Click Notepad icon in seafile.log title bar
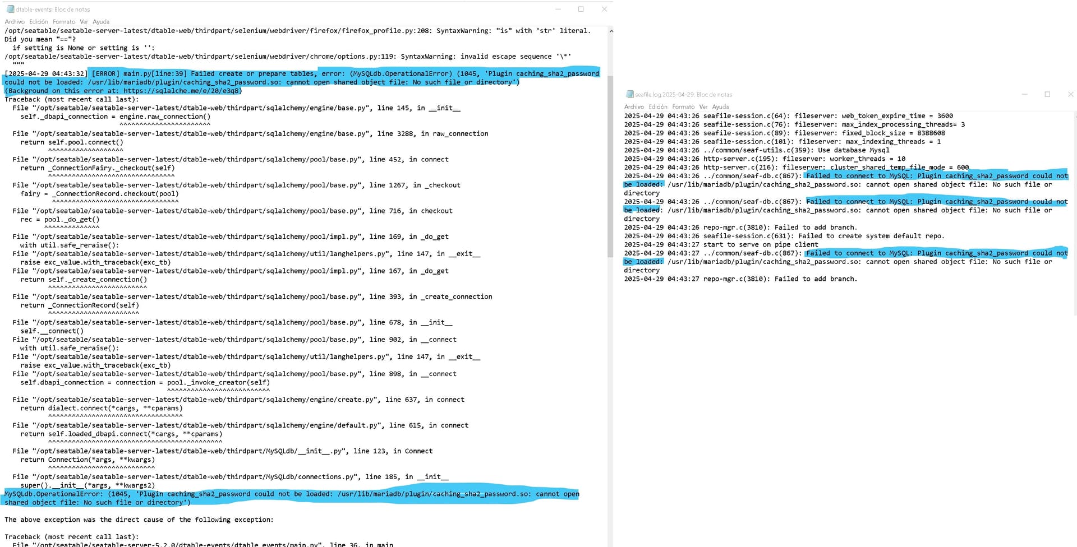Viewport: 1077px width, 547px height. [x=629, y=95]
